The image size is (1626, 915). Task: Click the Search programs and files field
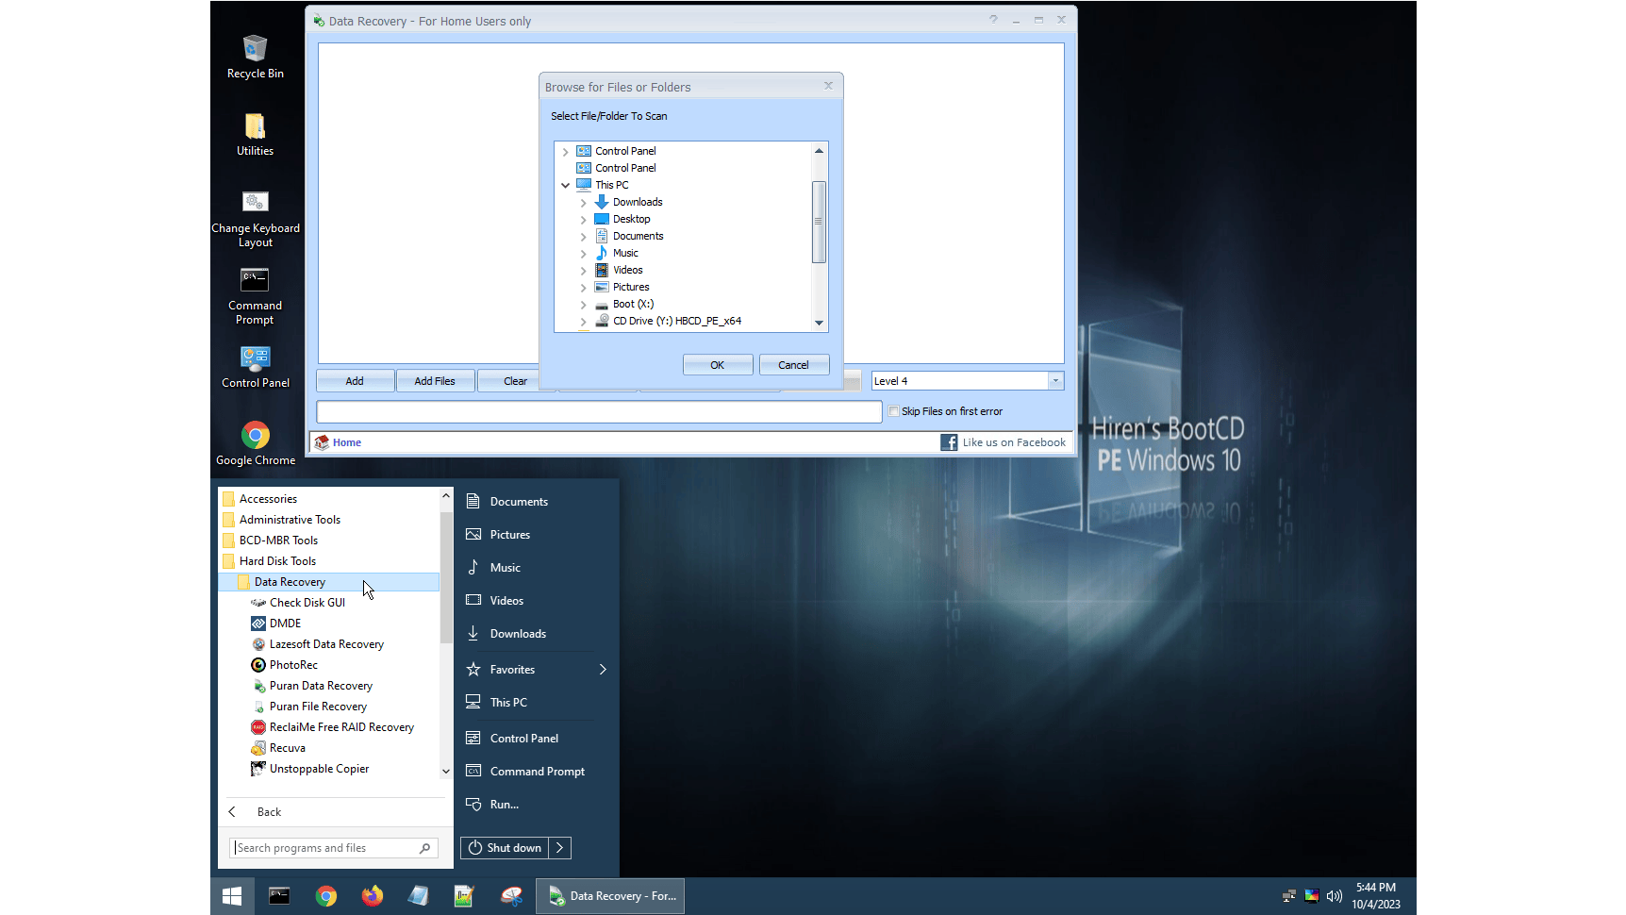pos(325,848)
